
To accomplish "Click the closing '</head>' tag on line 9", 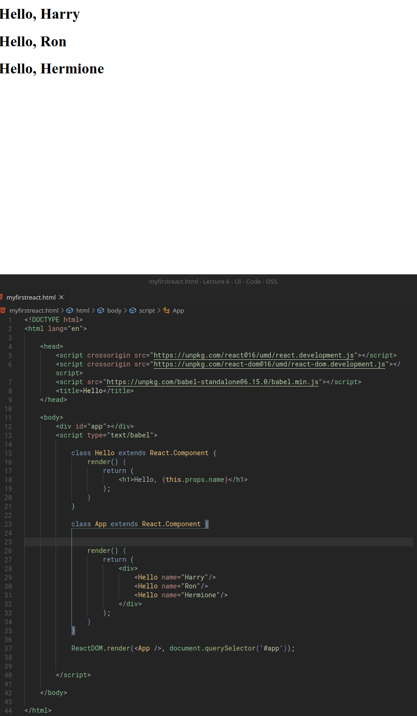I will click(x=54, y=400).
